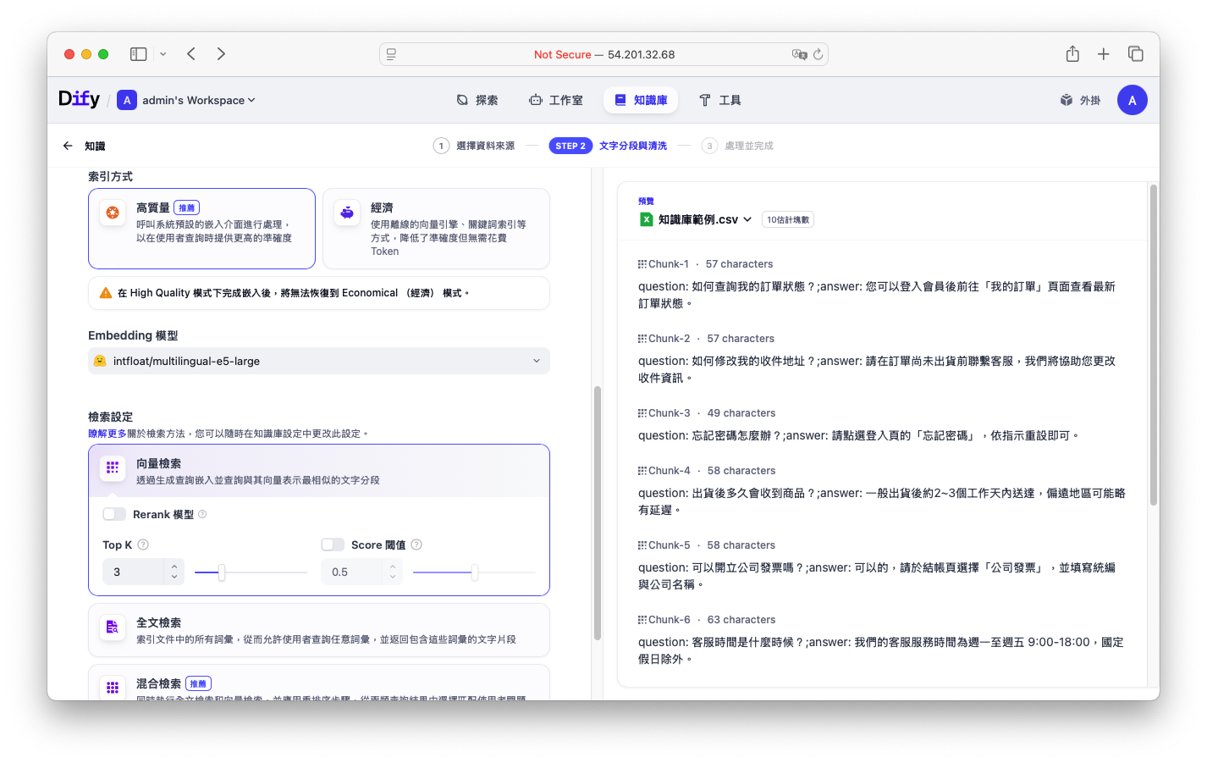Open Safari sidebar panel icon
The width and height of the screenshot is (1207, 763).
pos(139,54)
